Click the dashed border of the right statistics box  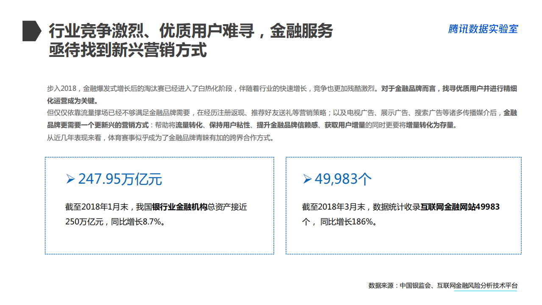(x=405, y=158)
